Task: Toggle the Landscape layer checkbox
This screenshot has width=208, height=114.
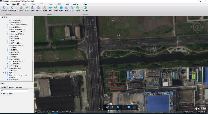Action: coord(8,34)
